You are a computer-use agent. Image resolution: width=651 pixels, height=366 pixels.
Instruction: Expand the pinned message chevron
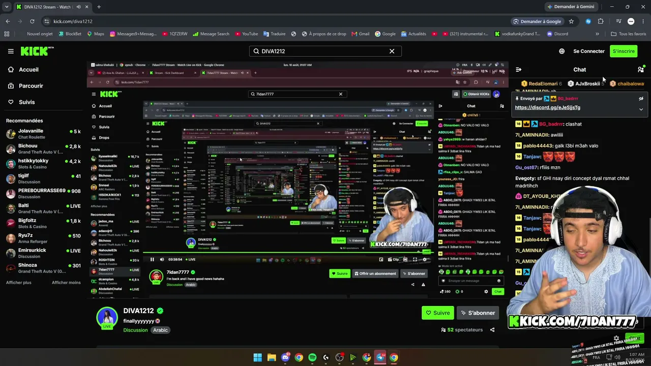point(641,109)
